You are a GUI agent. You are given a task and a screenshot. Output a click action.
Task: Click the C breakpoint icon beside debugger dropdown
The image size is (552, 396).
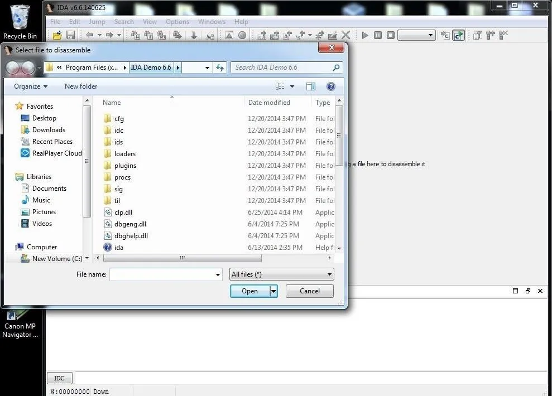tap(445, 35)
